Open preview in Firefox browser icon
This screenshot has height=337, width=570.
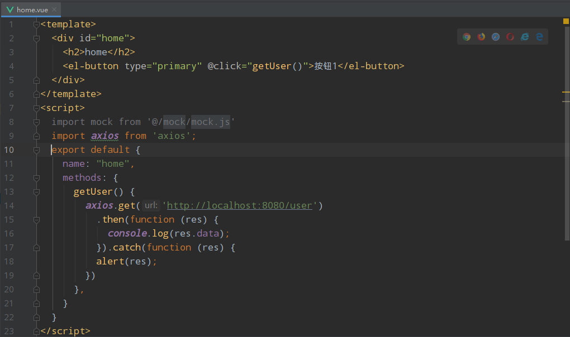pos(481,37)
